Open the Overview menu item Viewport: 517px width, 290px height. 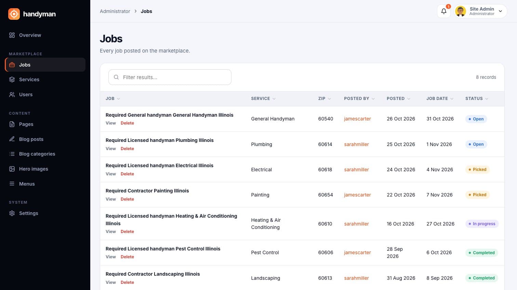click(45, 35)
